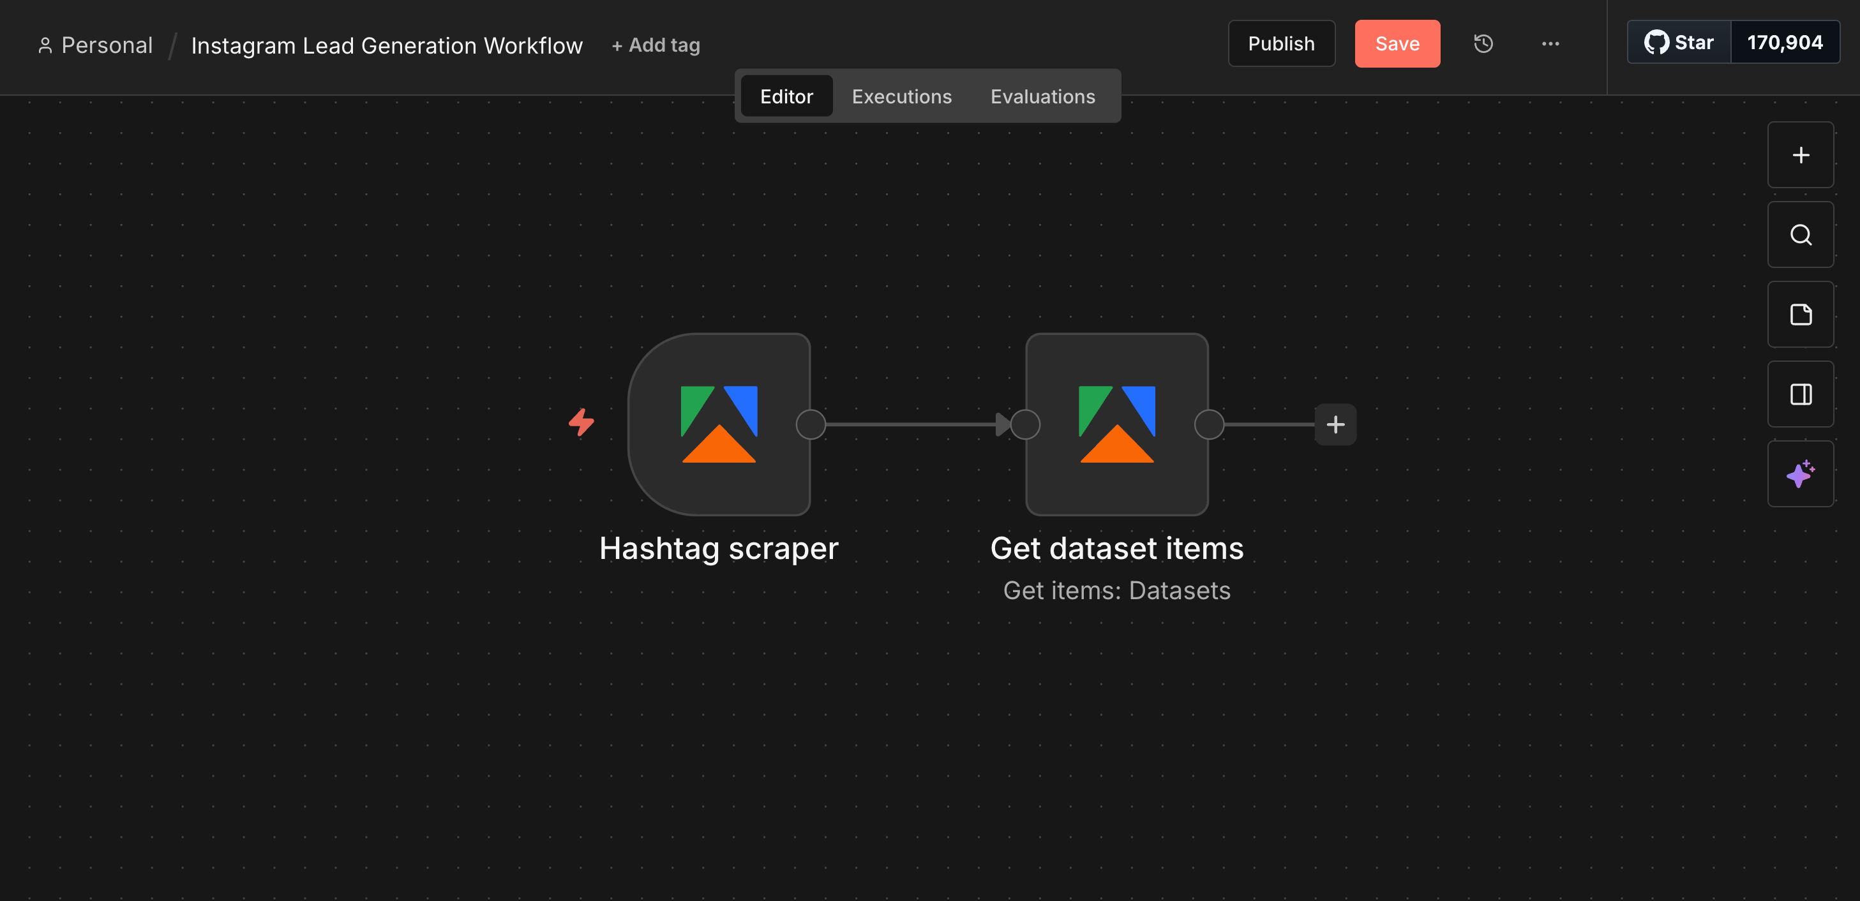Image resolution: width=1860 pixels, height=901 pixels.
Task: Open the workflow options ellipsis menu
Action: [1550, 43]
